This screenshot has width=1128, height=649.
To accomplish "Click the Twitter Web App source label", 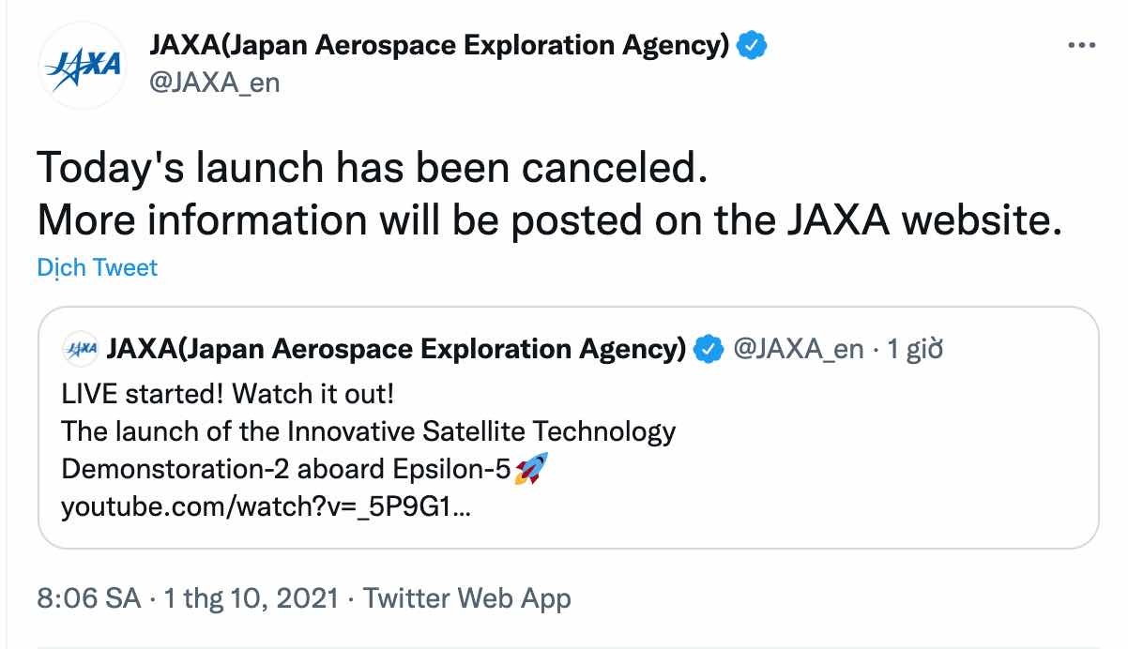I will (466, 598).
